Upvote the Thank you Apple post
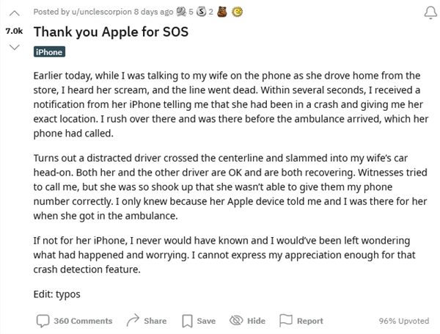 pos(15,13)
